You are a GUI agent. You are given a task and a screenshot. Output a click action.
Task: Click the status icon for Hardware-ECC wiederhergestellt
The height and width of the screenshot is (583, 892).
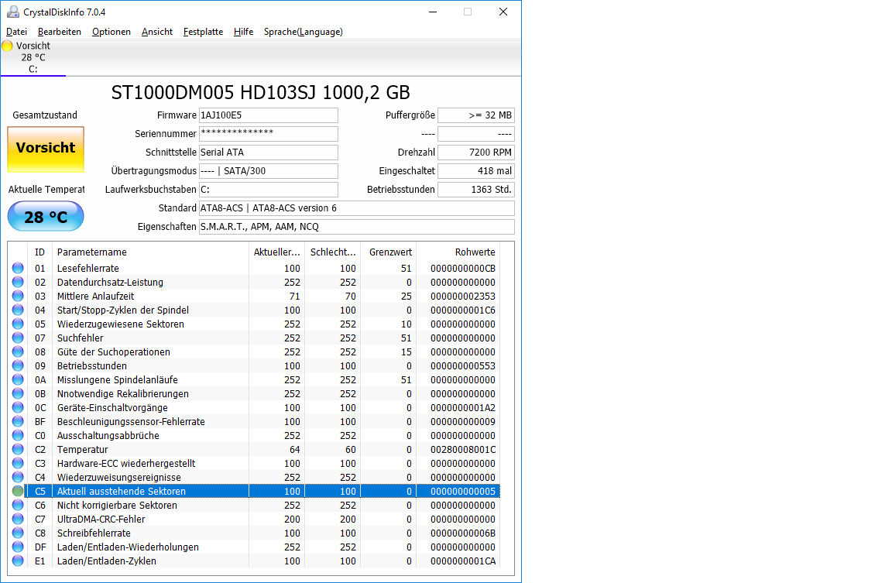point(19,463)
